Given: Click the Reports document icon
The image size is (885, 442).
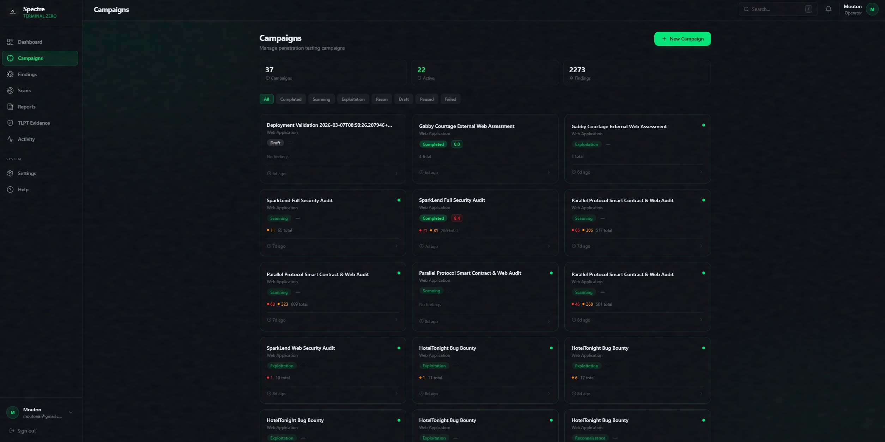Looking at the screenshot, I should point(10,107).
